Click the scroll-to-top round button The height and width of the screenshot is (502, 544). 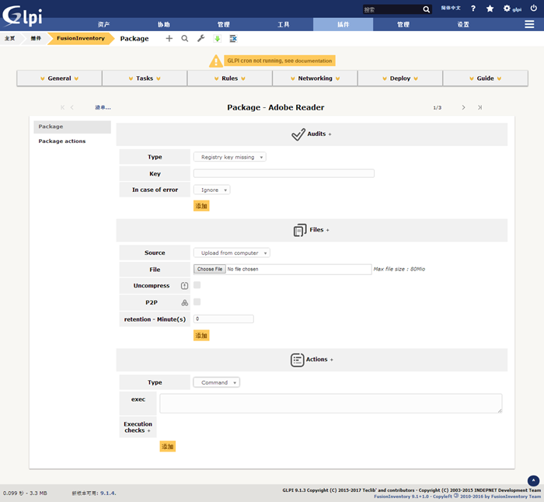coord(533,481)
